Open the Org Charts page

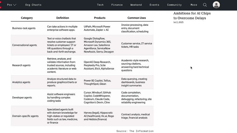[33, 5]
